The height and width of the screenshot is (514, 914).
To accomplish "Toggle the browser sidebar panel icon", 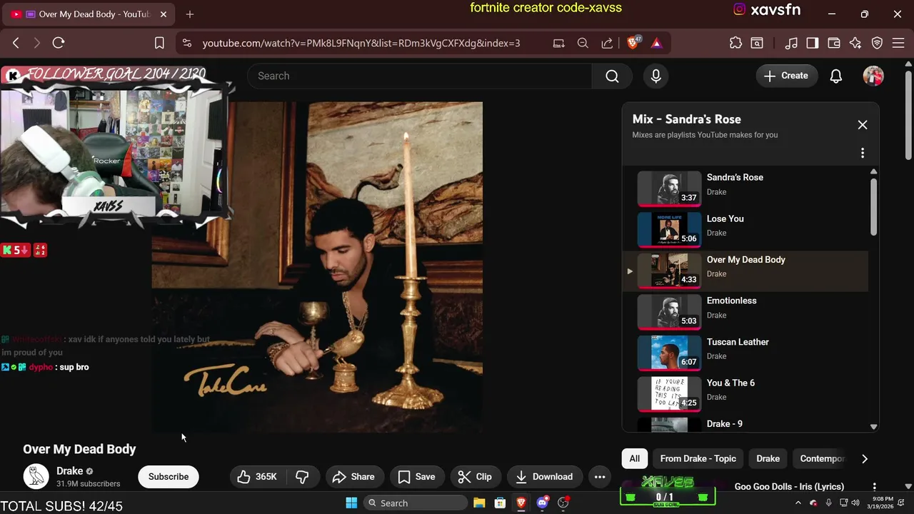I will tap(813, 43).
